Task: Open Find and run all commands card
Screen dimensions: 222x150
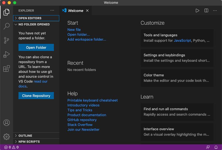Action: (x=177, y=112)
